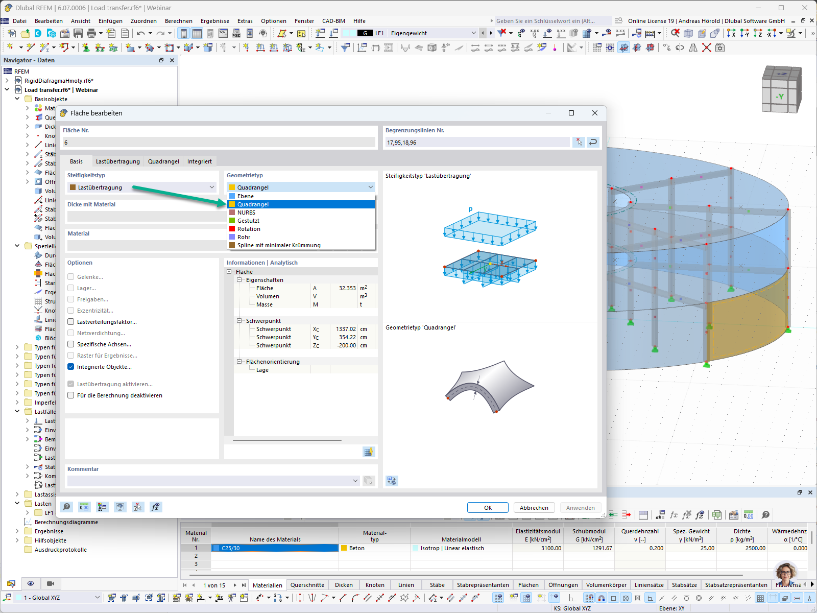Click the help icon in the table toolbar
This screenshot has width=817, height=613.
(765, 515)
